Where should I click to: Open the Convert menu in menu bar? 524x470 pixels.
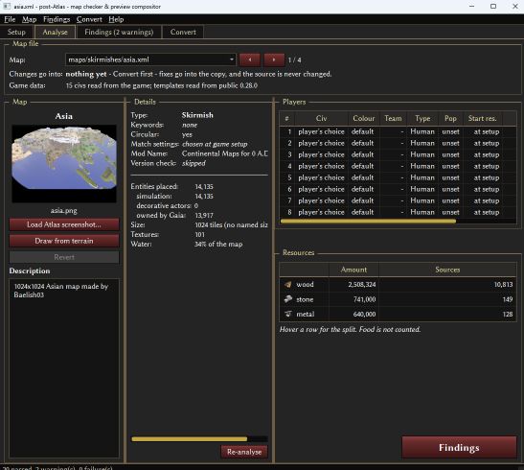(x=89, y=19)
